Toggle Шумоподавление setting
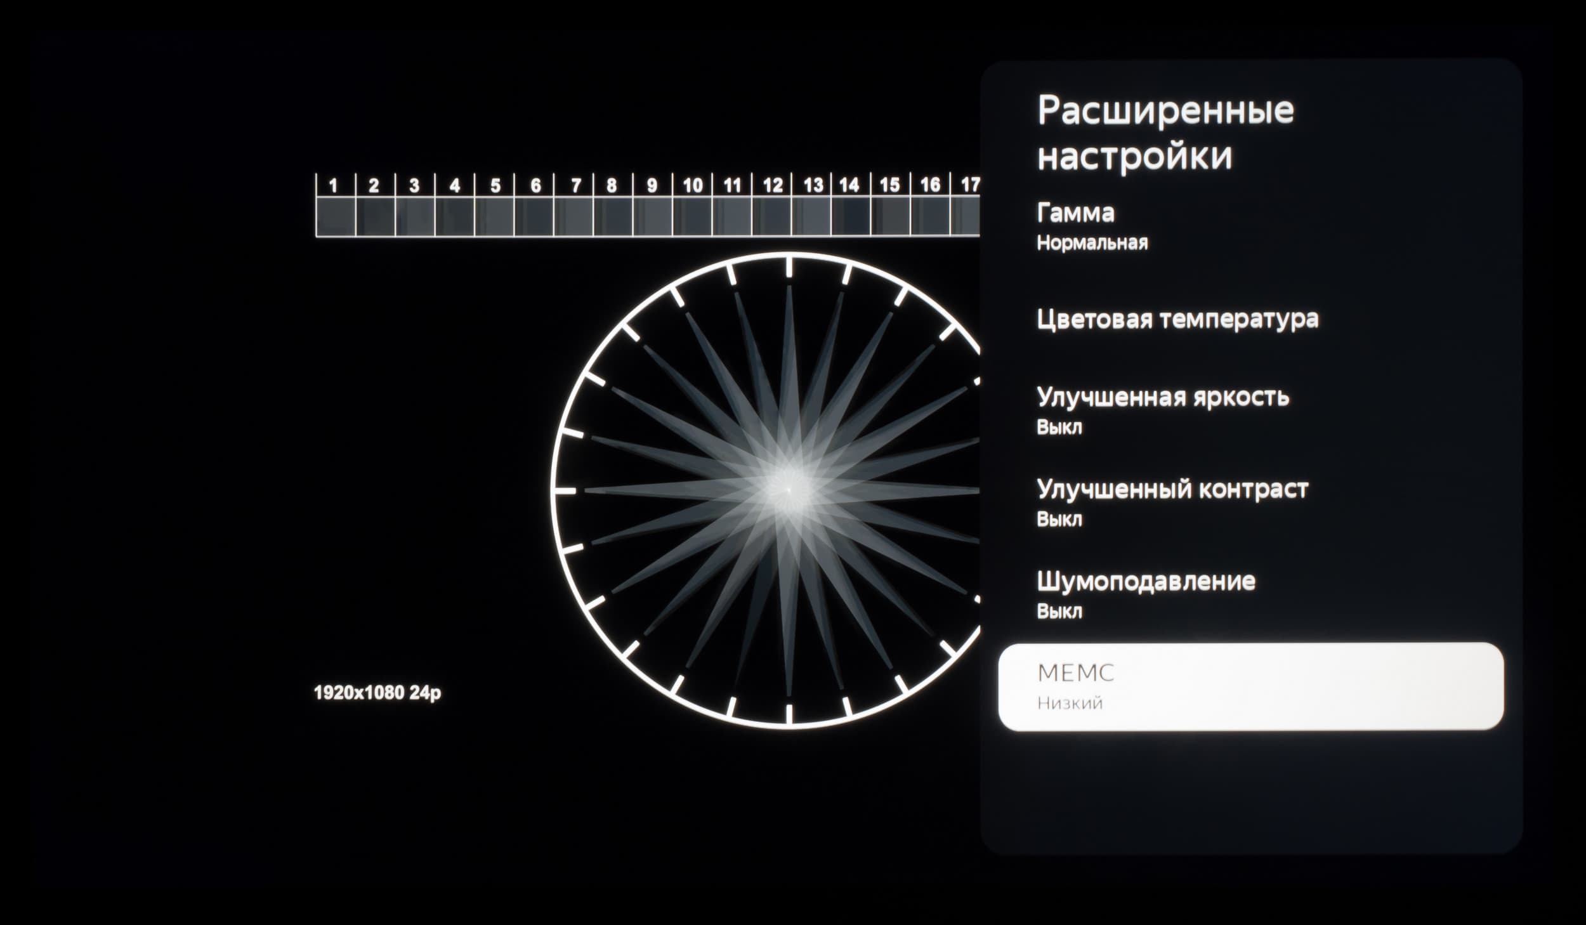The width and height of the screenshot is (1586, 925). (1250, 594)
